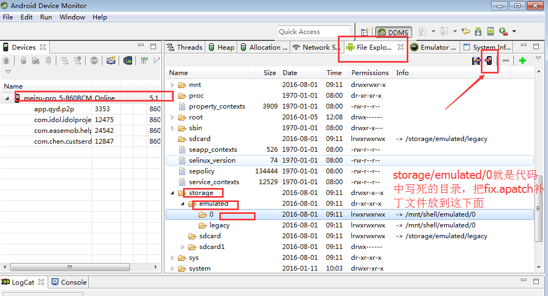The height and width of the screenshot is (296, 548).
Task: Select the app.qyd.p2p process
Action: [x=54, y=109]
